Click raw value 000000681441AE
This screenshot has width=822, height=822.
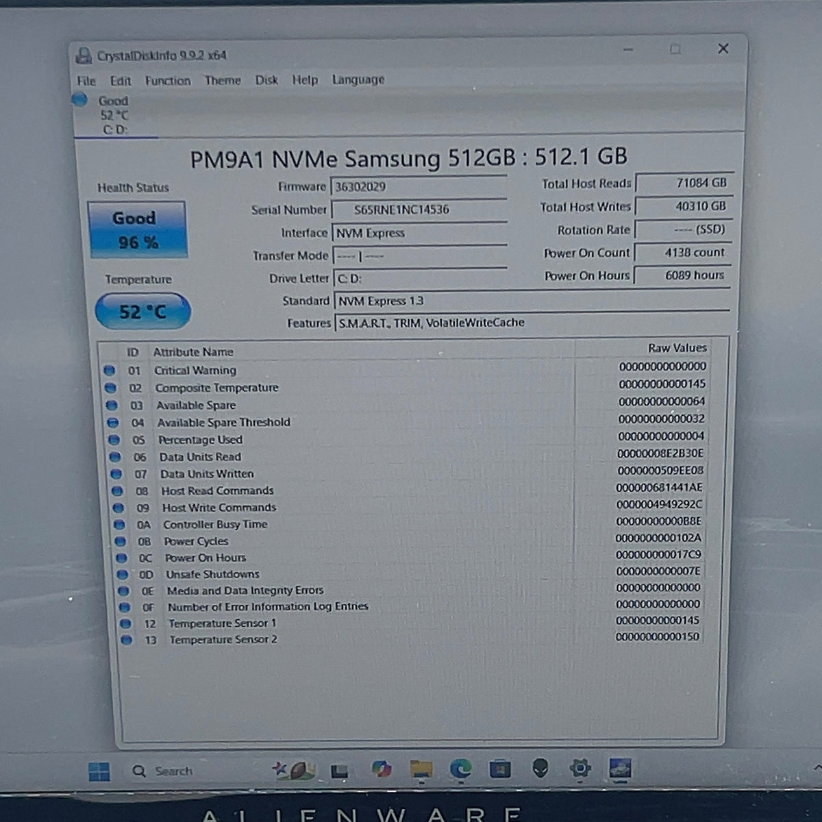(659, 488)
